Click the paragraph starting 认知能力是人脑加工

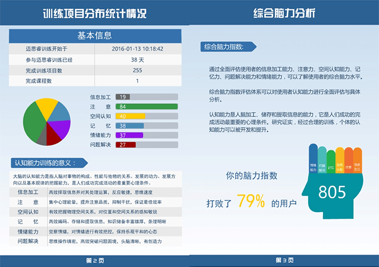point(285,122)
